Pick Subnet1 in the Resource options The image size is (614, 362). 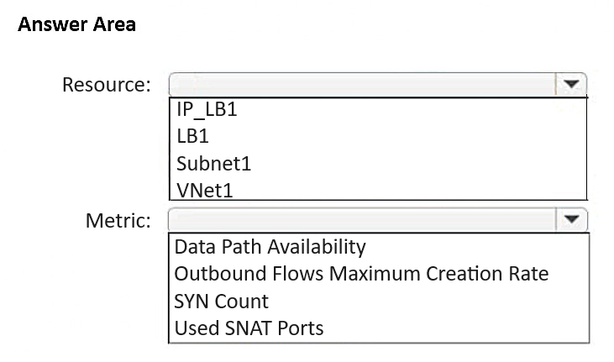click(x=213, y=164)
